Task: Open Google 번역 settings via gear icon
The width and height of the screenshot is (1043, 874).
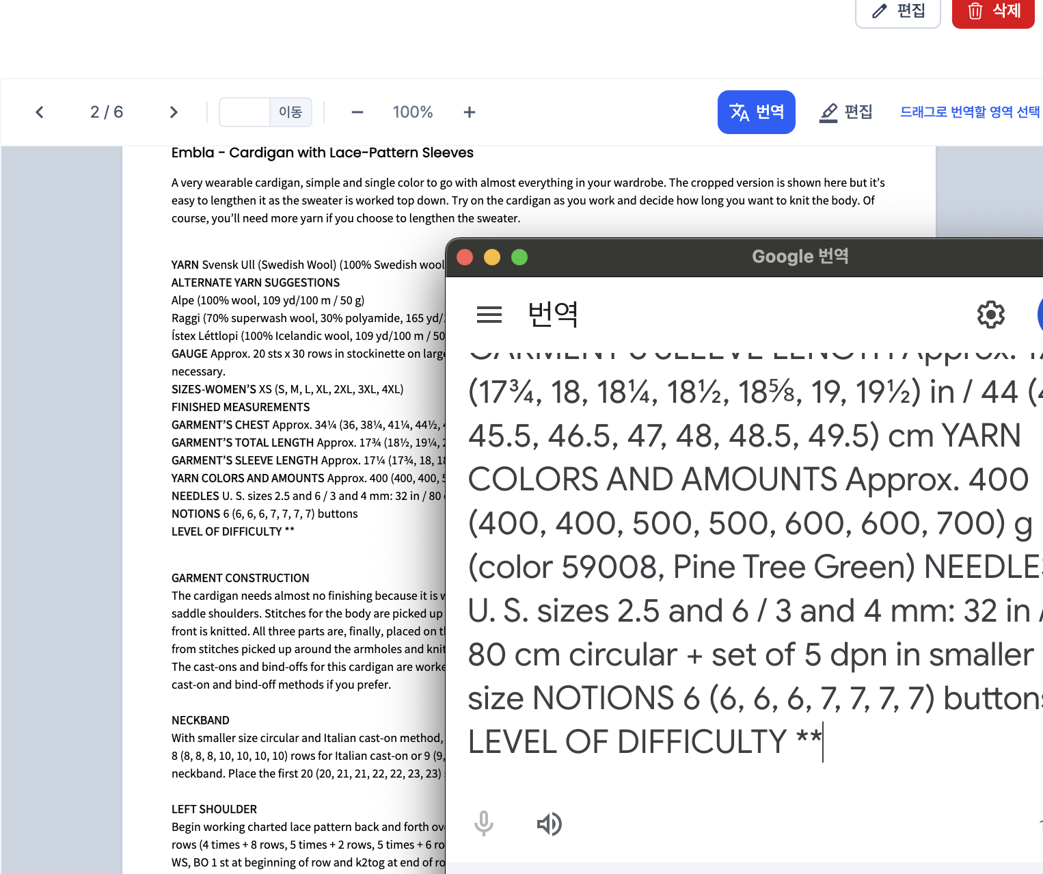Action: 990,315
